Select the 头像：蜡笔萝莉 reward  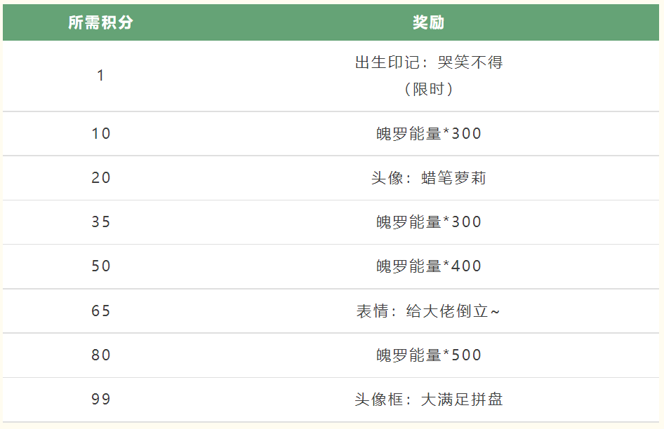point(429,177)
